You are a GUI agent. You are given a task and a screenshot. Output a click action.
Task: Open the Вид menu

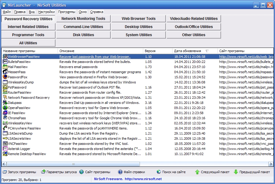32,12
